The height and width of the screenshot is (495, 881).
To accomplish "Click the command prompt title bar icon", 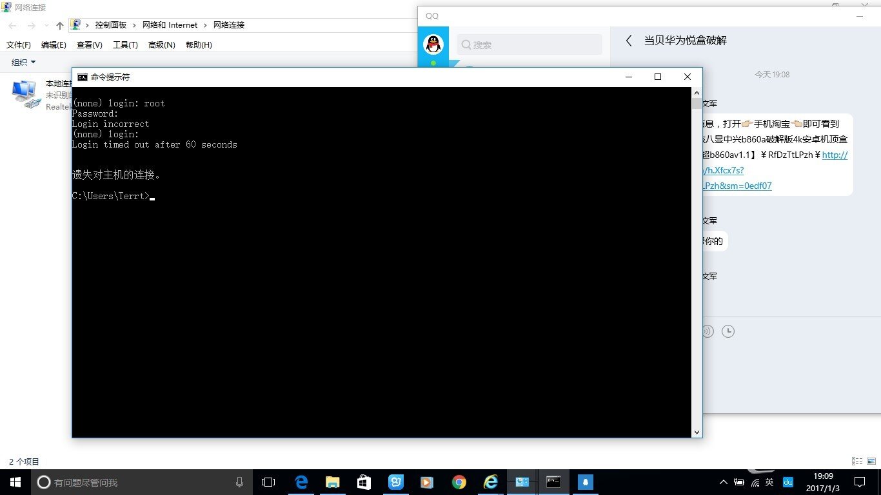I will click(x=83, y=77).
